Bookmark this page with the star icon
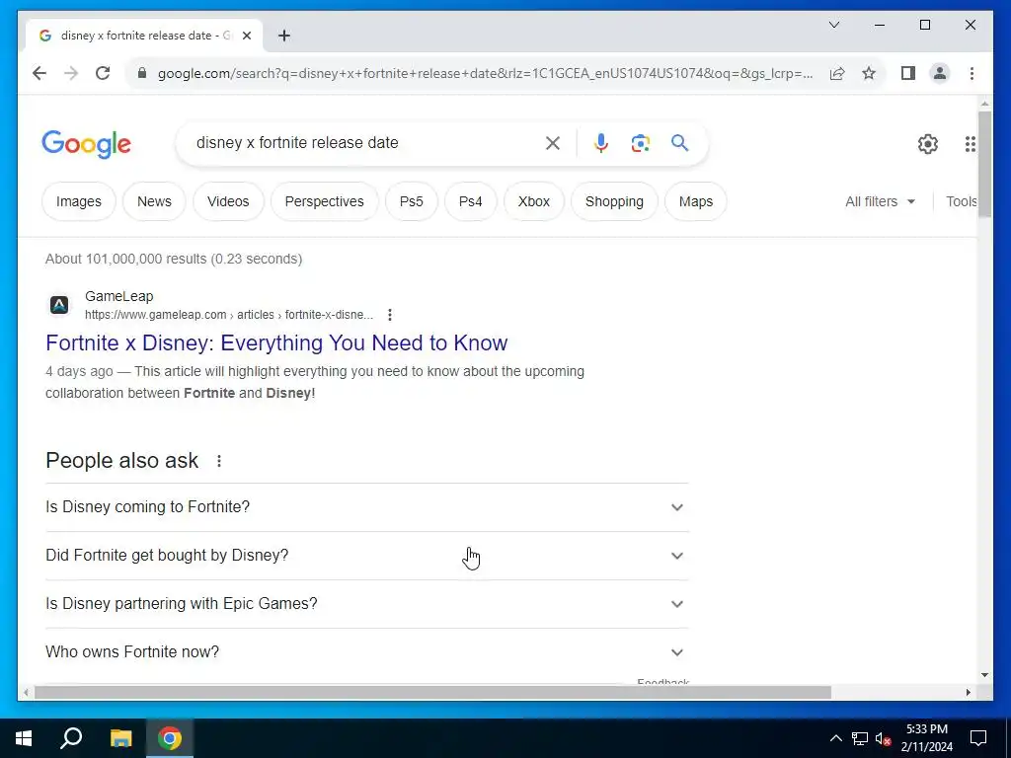The width and height of the screenshot is (1011, 758). [x=869, y=73]
